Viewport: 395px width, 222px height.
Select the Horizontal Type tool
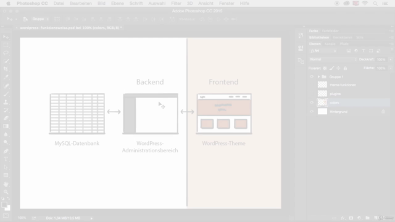click(6, 159)
